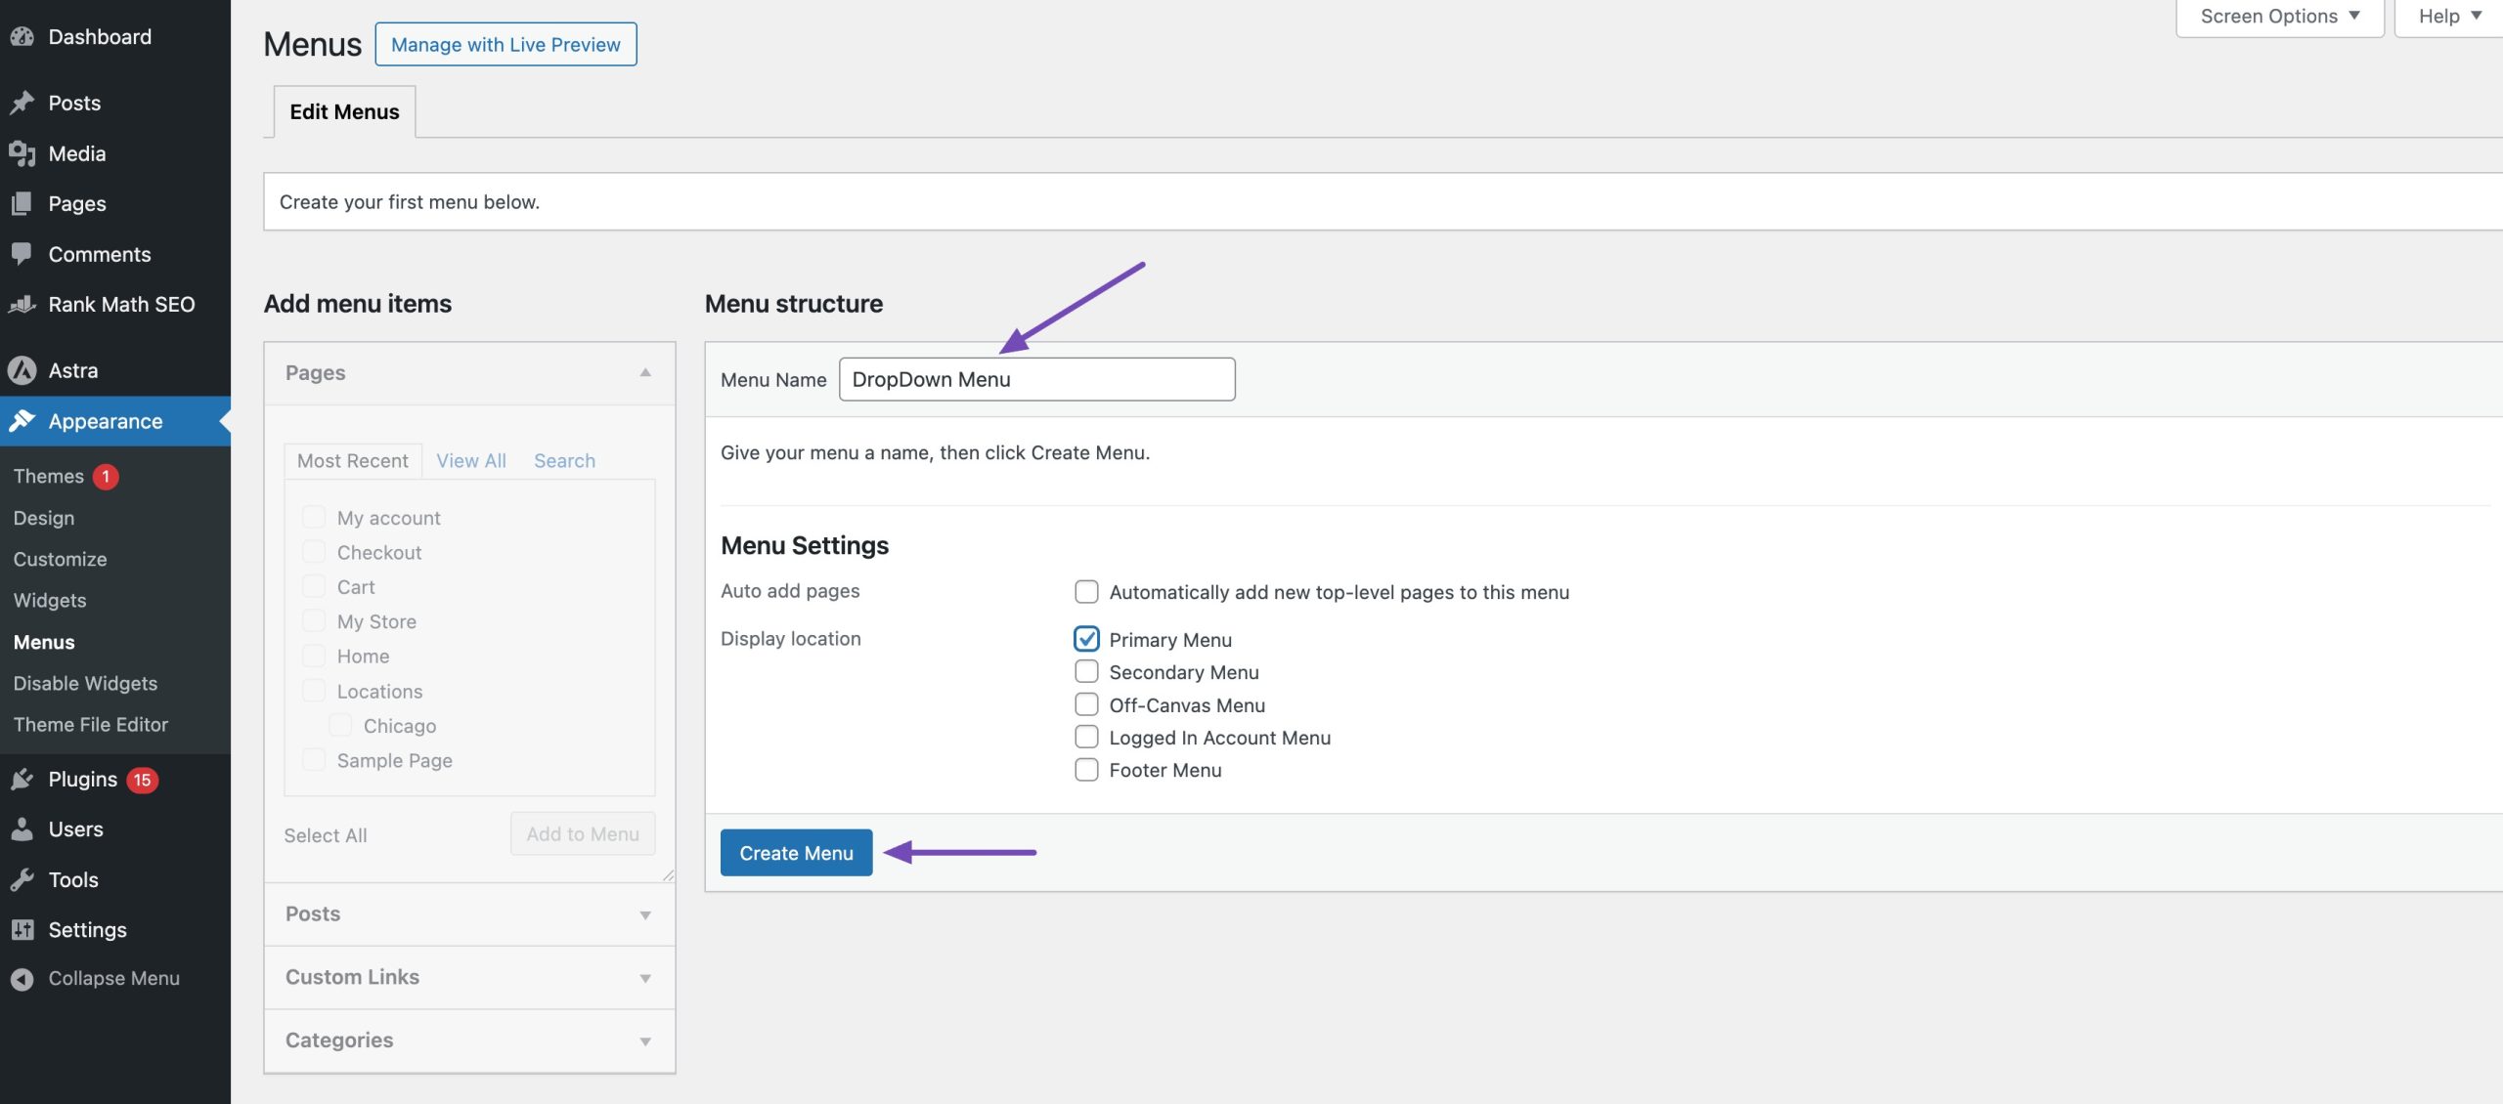The width and height of the screenshot is (2503, 1104).
Task: Switch to the View All pages tab
Action: pos(470,461)
